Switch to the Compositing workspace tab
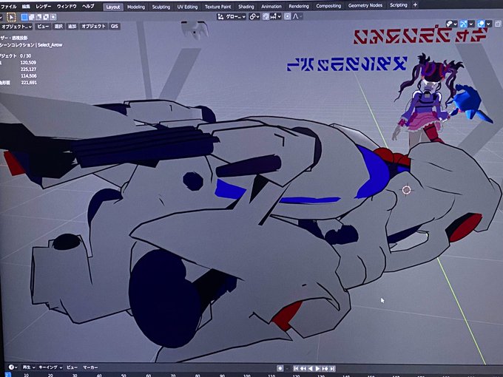 click(x=328, y=6)
